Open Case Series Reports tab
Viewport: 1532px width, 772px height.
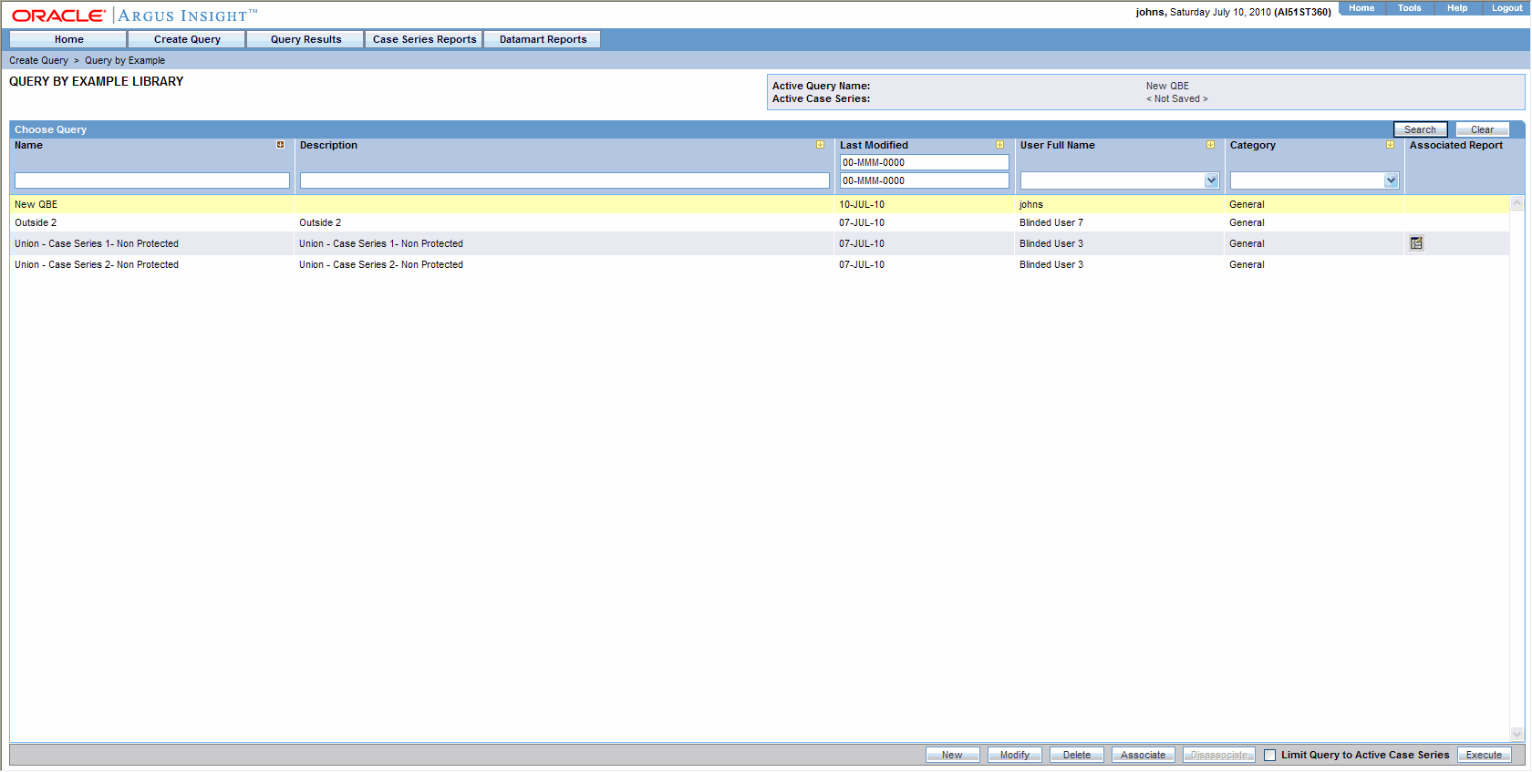click(x=424, y=39)
